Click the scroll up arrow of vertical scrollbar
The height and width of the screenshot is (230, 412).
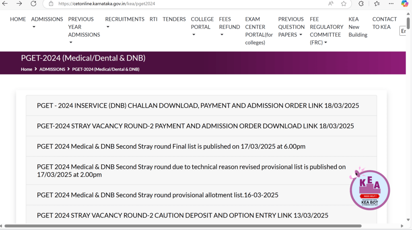click(x=408, y=14)
